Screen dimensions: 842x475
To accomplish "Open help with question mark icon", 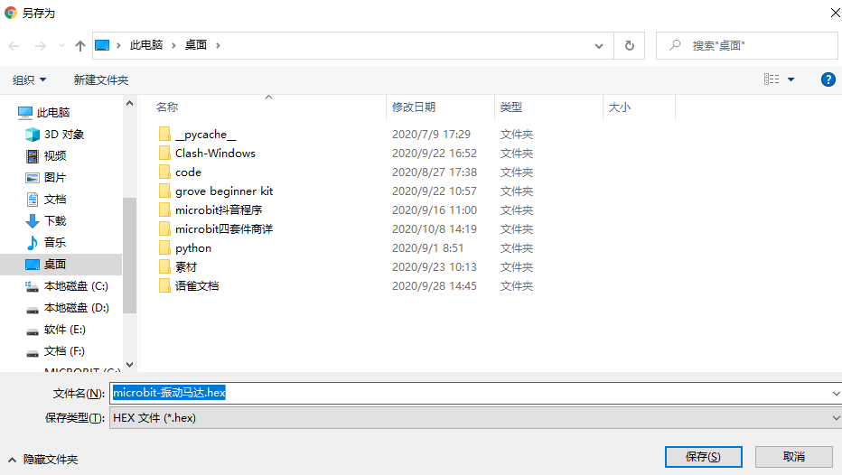I will pyautogui.click(x=828, y=80).
